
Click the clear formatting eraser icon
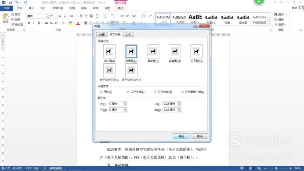[81, 16]
